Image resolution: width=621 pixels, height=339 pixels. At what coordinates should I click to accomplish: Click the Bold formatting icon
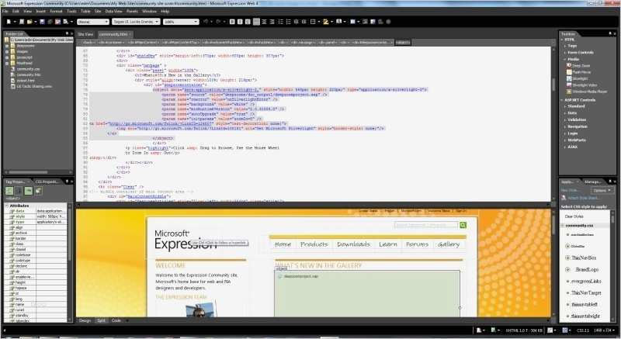[232, 22]
